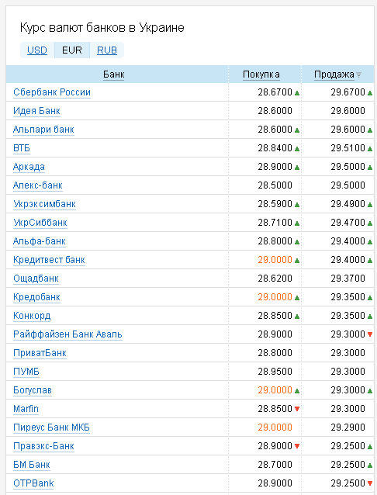Click green up arrow next to ВТБ 29.5100
This screenshot has height=495, width=377.
(370, 149)
